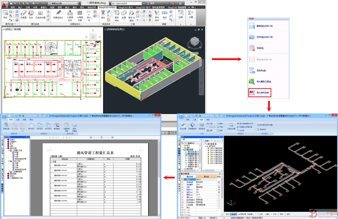Expand the 电气 folder in the specialty tree
Viewport: 338px width, 219px height.
pos(183,146)
